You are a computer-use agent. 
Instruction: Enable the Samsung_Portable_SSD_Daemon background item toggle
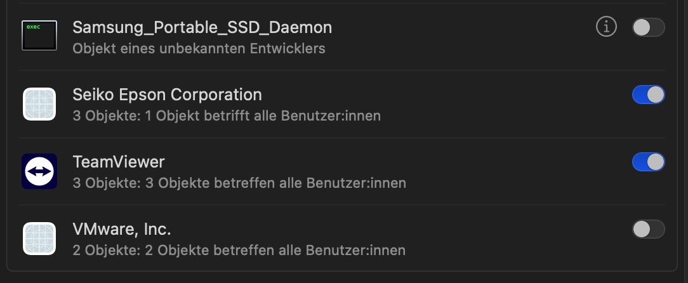point(648,27)
